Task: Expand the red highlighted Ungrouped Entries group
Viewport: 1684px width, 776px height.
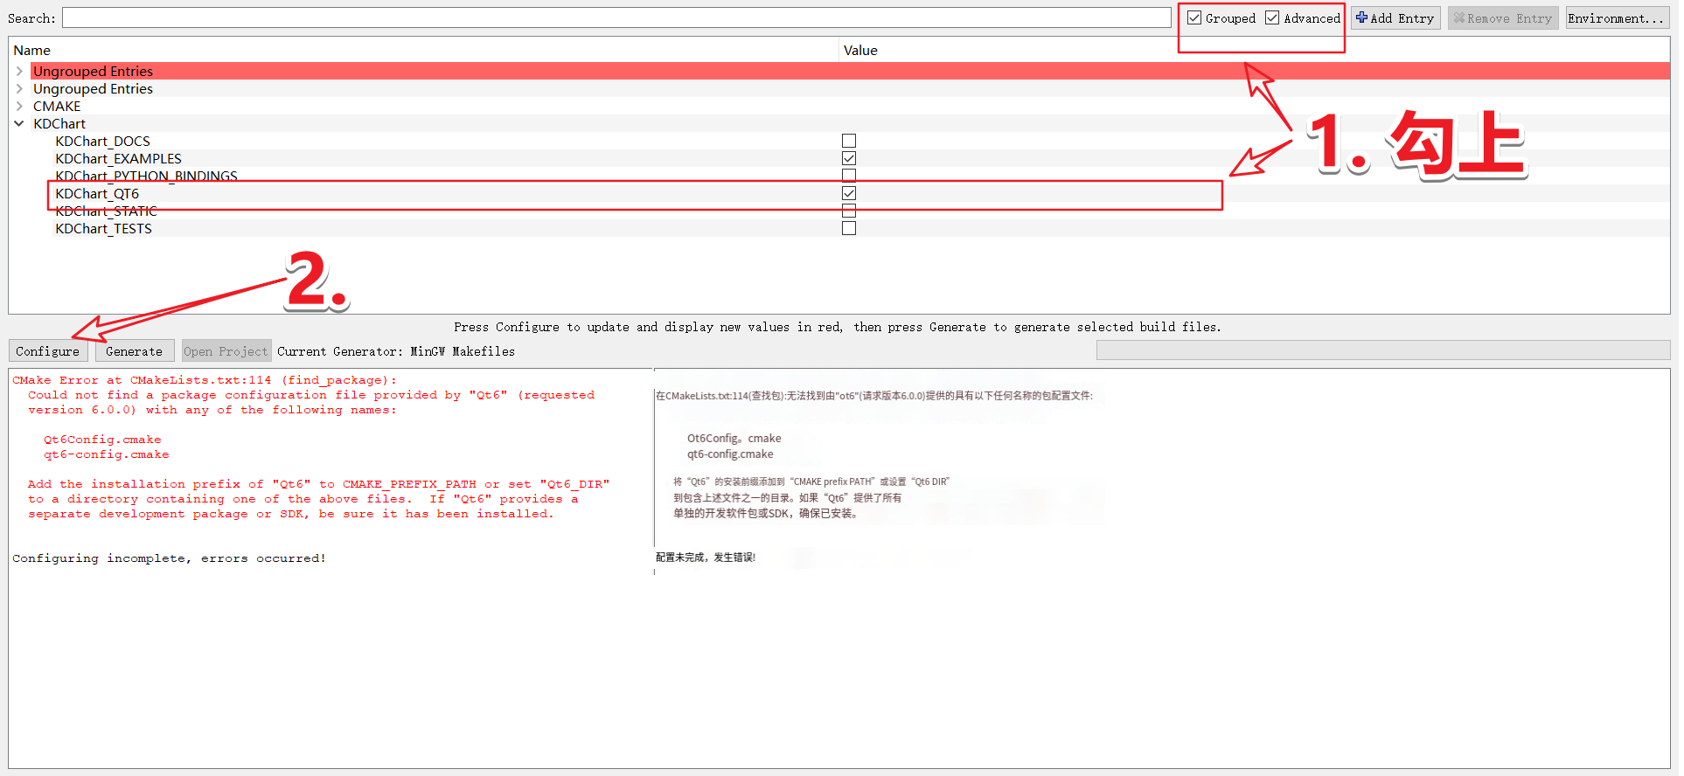Action: (x=19, y=71)
